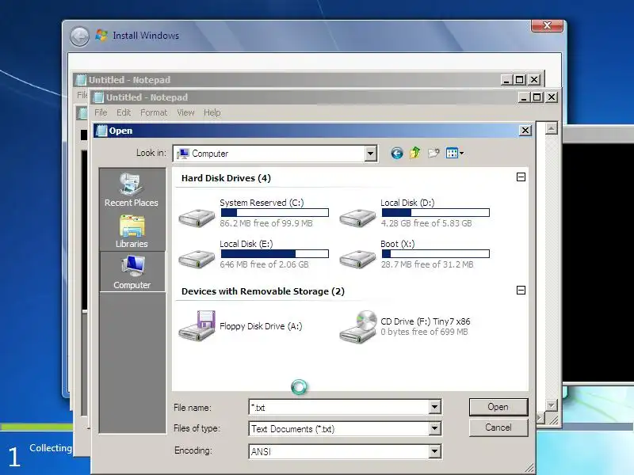Screen dimensions: 634x475
Task: Open File name dropdown arrow
Action: (x=434, y=407)
